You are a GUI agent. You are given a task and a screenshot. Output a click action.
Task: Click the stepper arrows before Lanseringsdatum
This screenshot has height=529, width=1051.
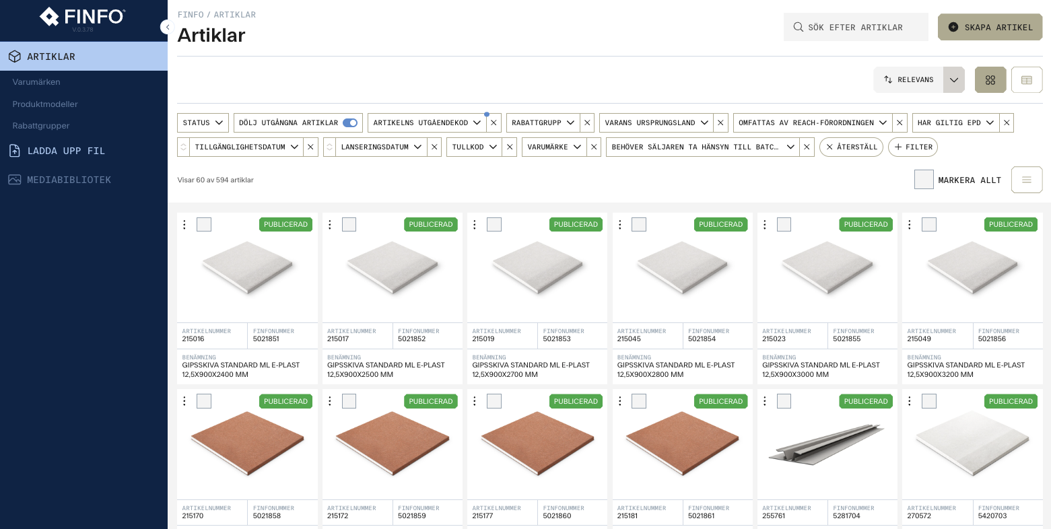tap(329, 147)
